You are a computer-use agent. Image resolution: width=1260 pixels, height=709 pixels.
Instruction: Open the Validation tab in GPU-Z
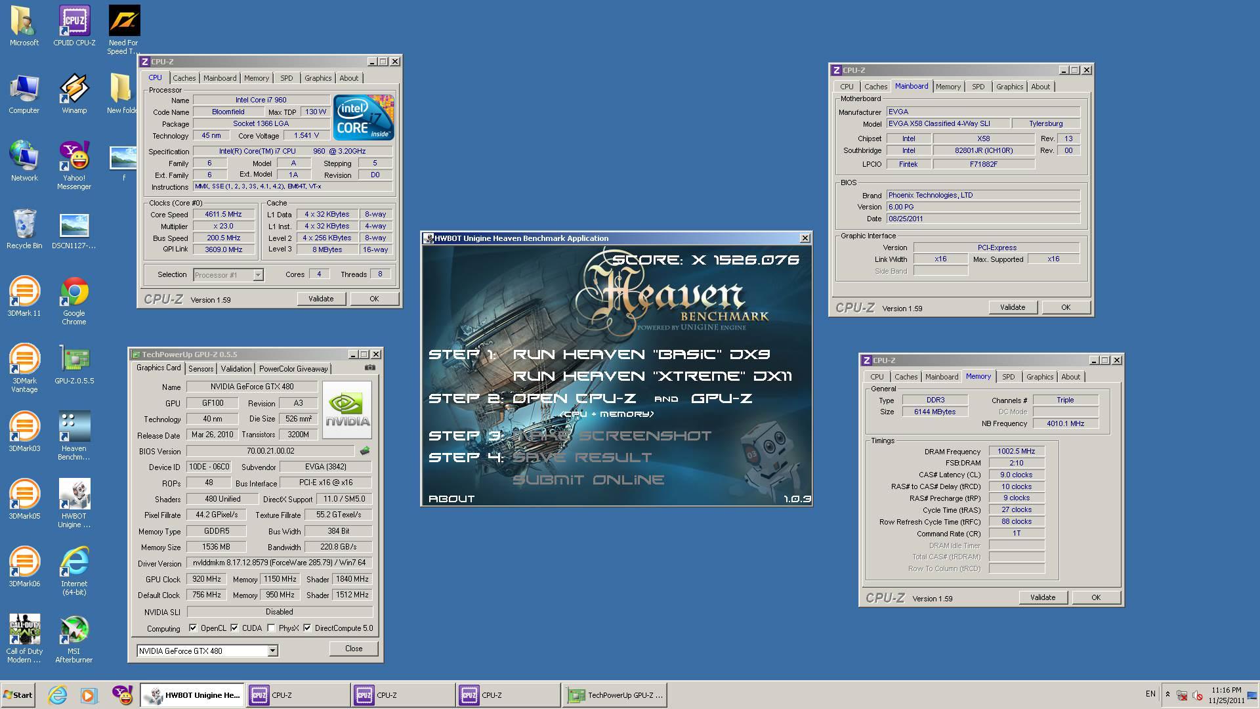click(236, 369)
